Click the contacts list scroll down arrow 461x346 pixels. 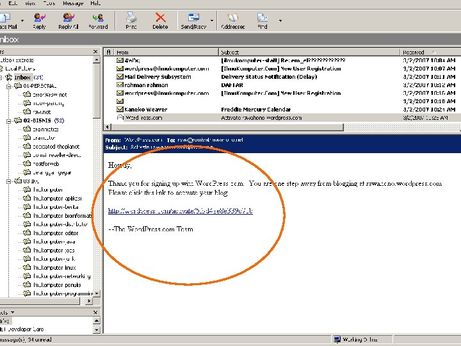click(97, 330)
